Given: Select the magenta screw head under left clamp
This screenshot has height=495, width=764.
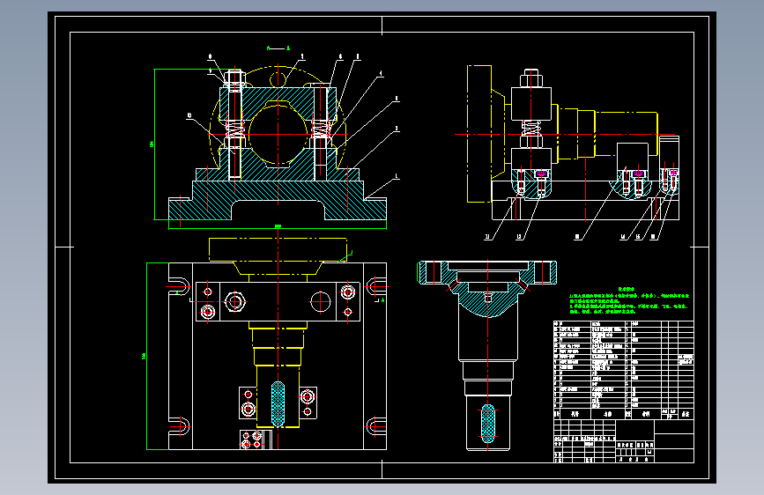Looking at the screenshot, I should 540,174.
